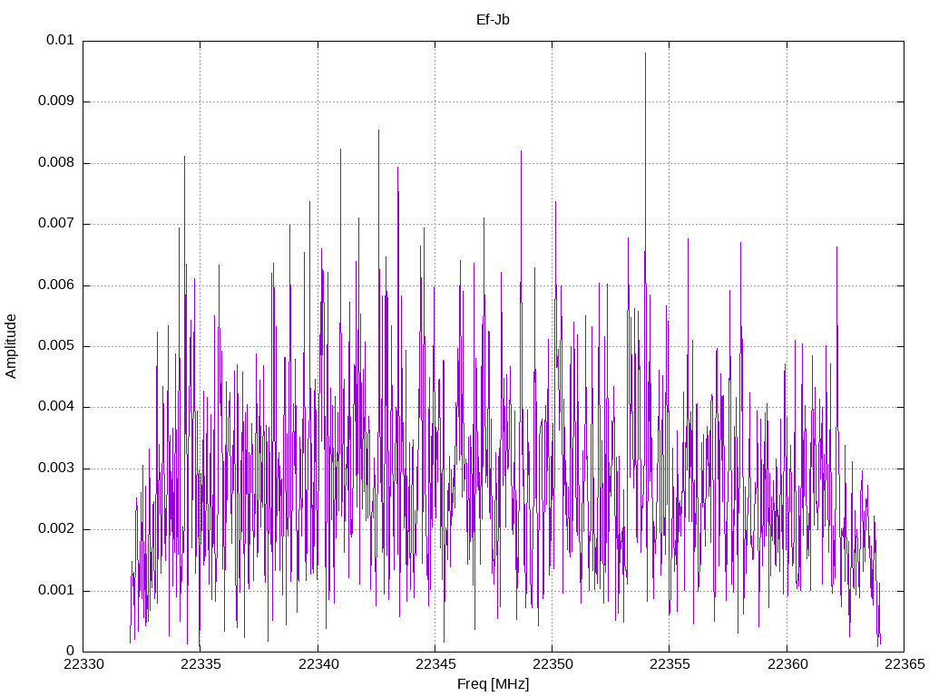Click the y-axis value "0.005"
This screenshot has width=929, height=696.
pyautogui.click(x=56, y=346)
